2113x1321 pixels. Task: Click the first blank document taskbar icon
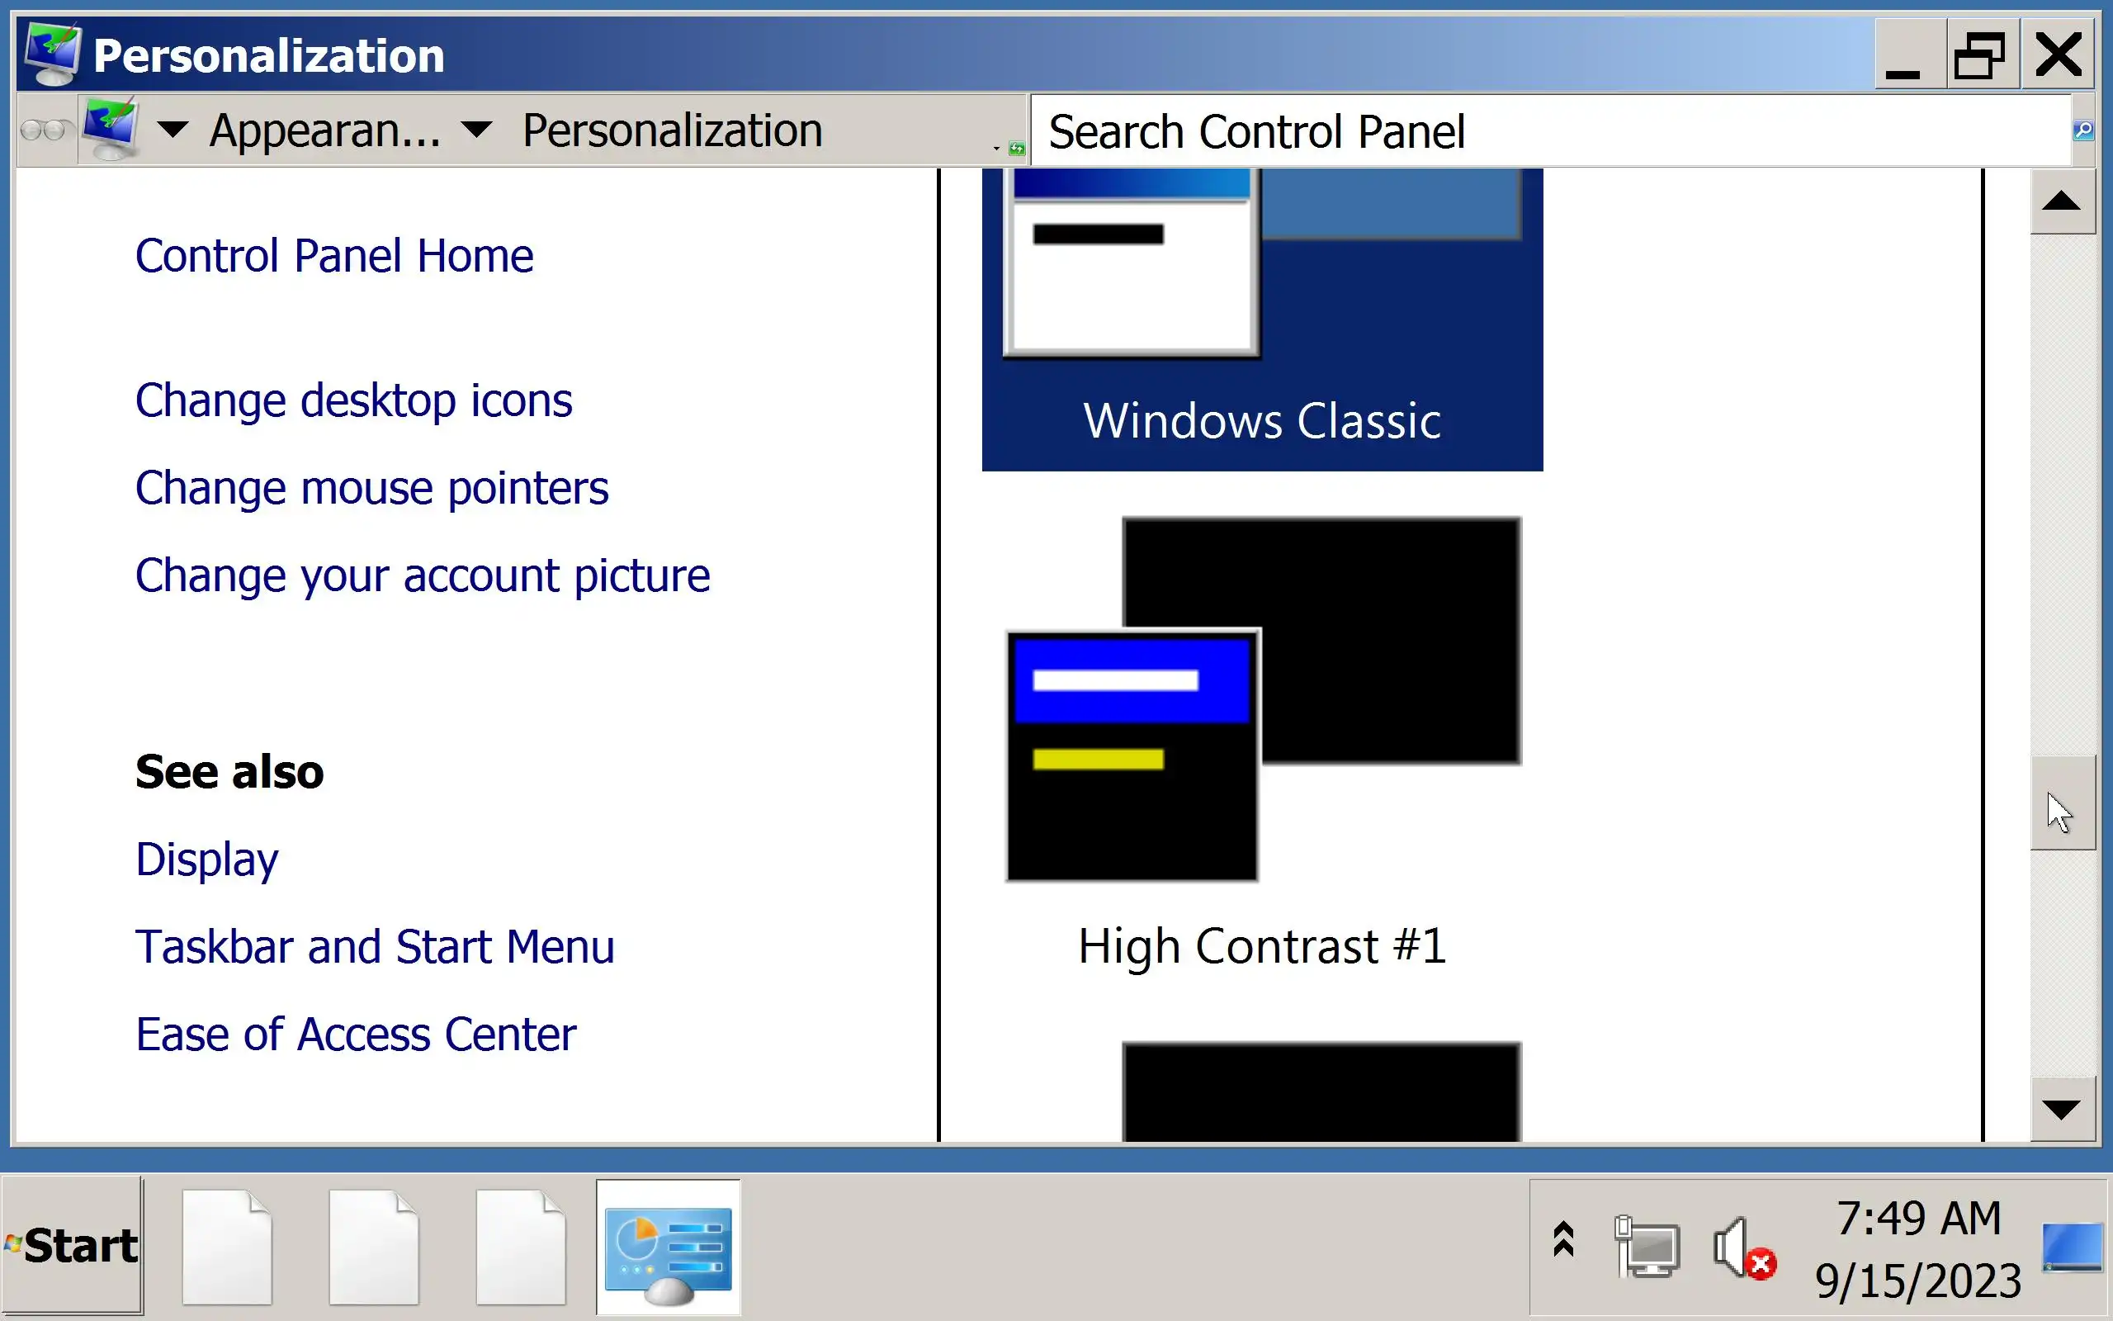pyautogui.click(x=227, y=1248)
